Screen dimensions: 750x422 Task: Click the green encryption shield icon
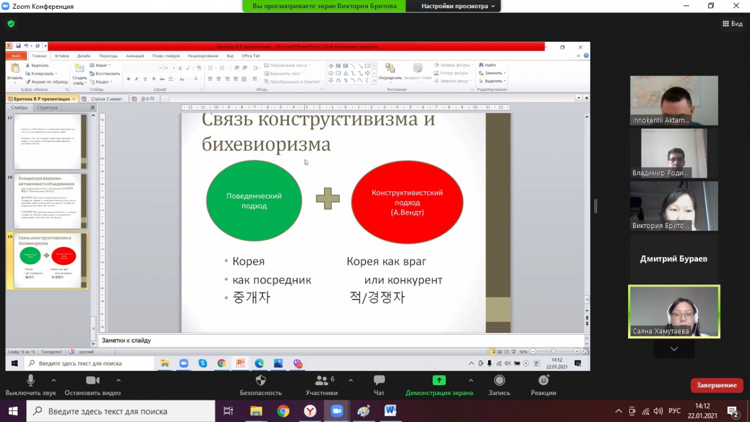(x=11, y=24)
